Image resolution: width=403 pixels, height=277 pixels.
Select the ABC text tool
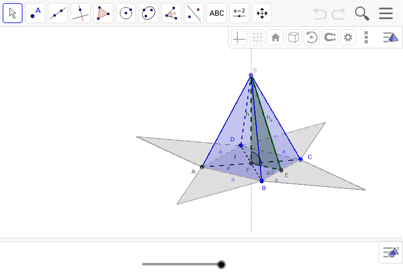[x=217, y=13]
